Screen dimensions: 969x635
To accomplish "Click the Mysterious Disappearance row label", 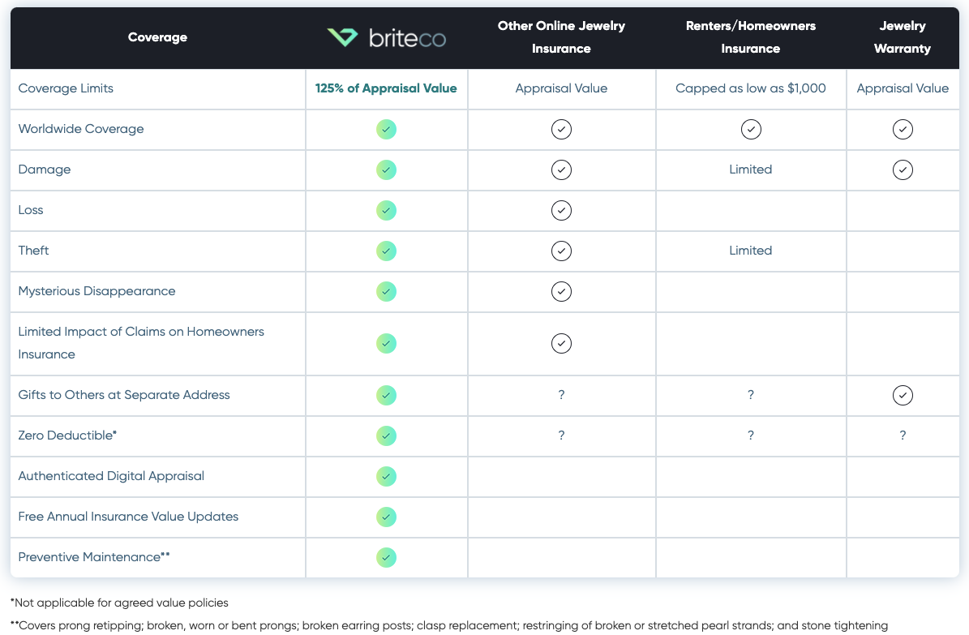I will click(x=97, y=291).
